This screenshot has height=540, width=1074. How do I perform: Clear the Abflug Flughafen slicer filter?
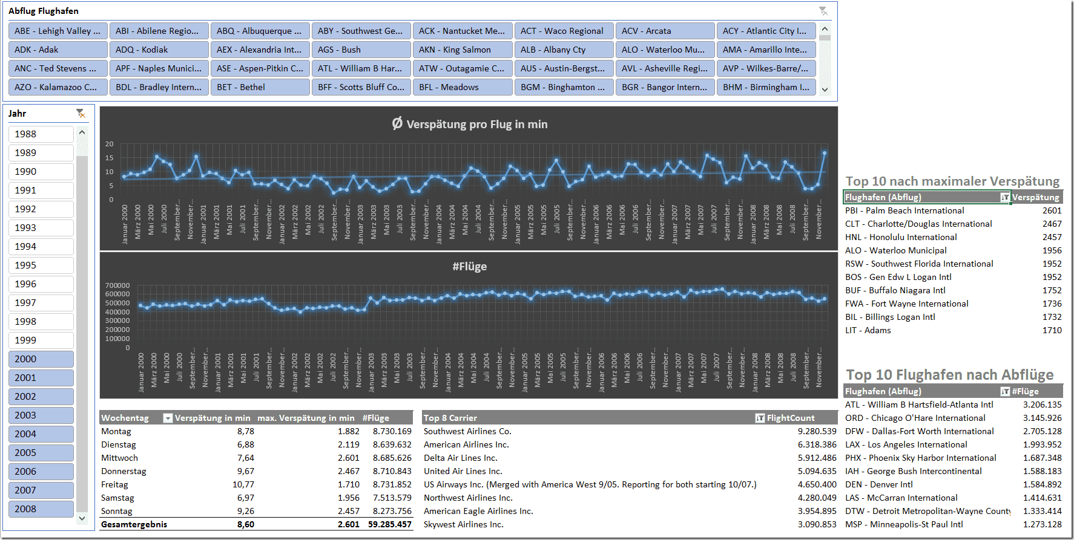(x=823, y=11)
